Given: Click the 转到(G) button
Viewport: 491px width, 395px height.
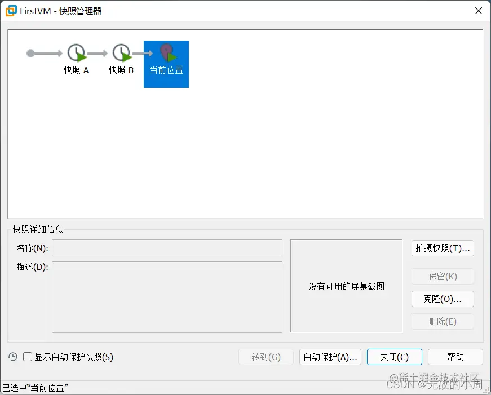Looking at the screenshot, I should pos(266,357).
